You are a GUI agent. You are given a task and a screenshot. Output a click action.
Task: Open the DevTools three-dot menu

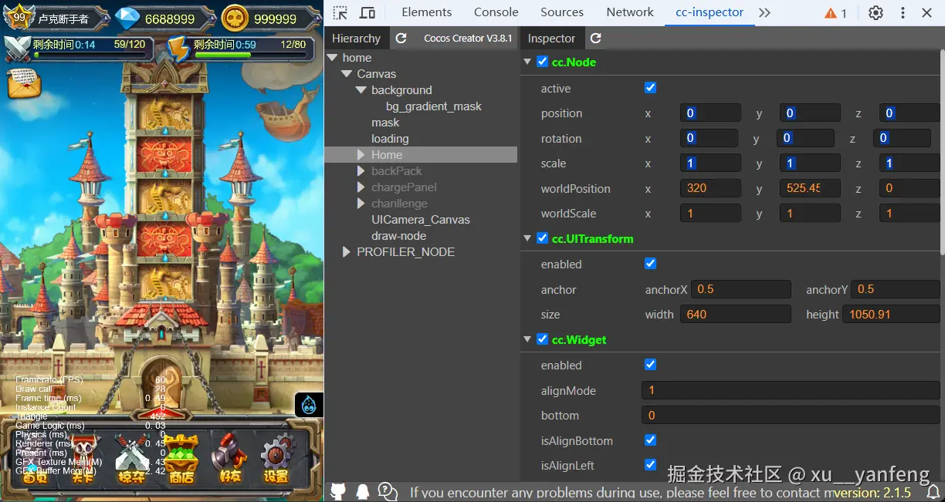(903, 12)
